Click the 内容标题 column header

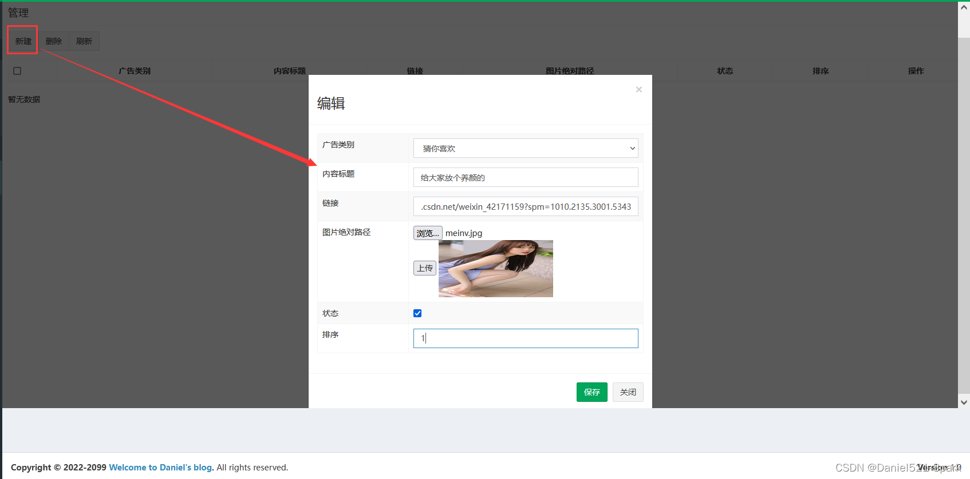coord(290,71)
